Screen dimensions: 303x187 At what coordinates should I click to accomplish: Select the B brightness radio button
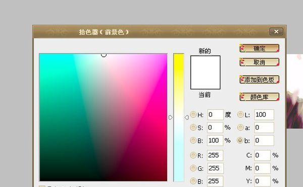click(x=193, y=140)
